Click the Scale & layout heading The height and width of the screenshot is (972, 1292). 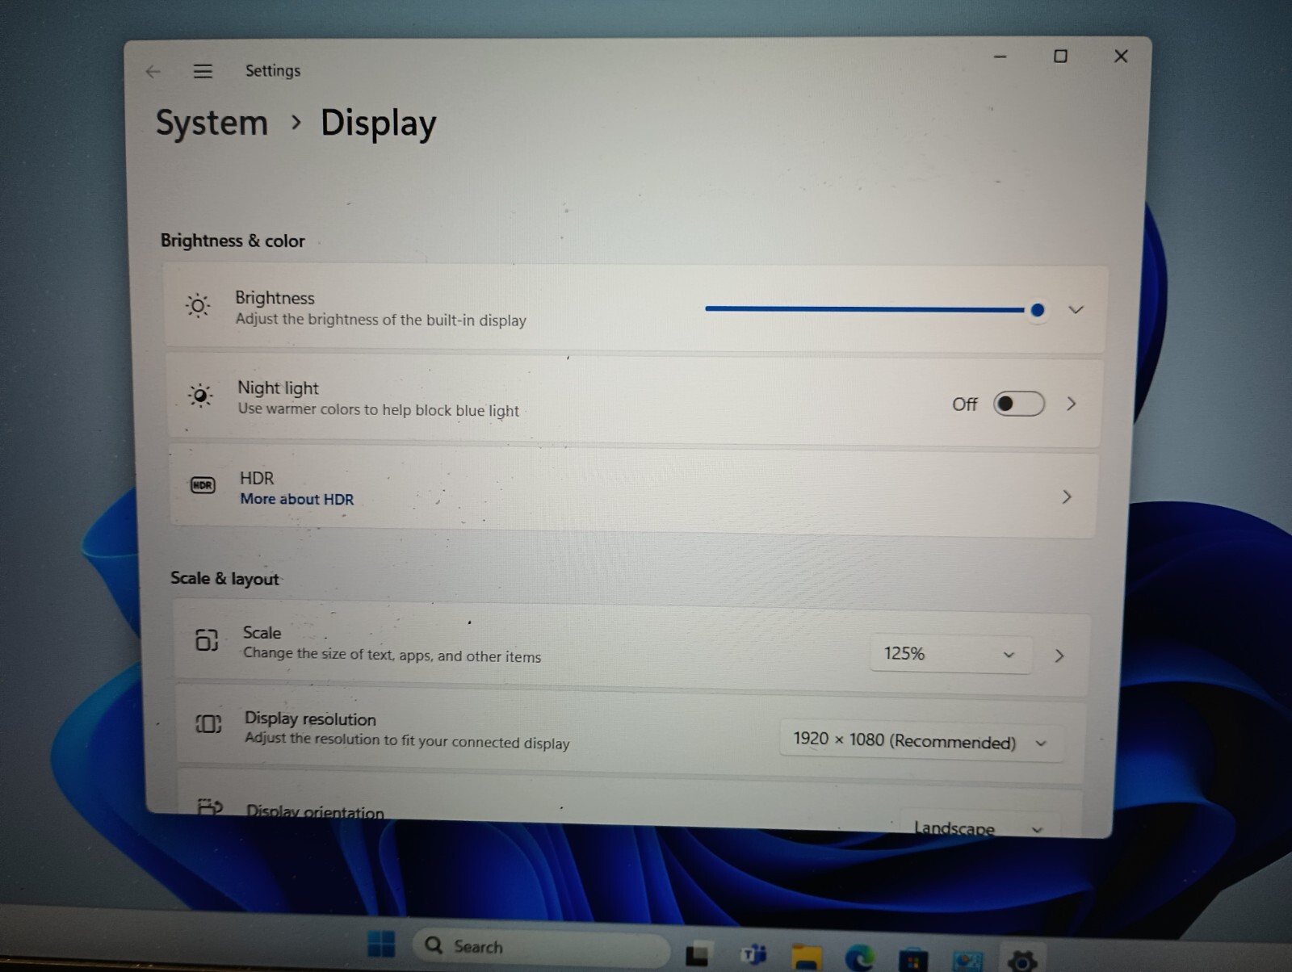pos(224,578)
